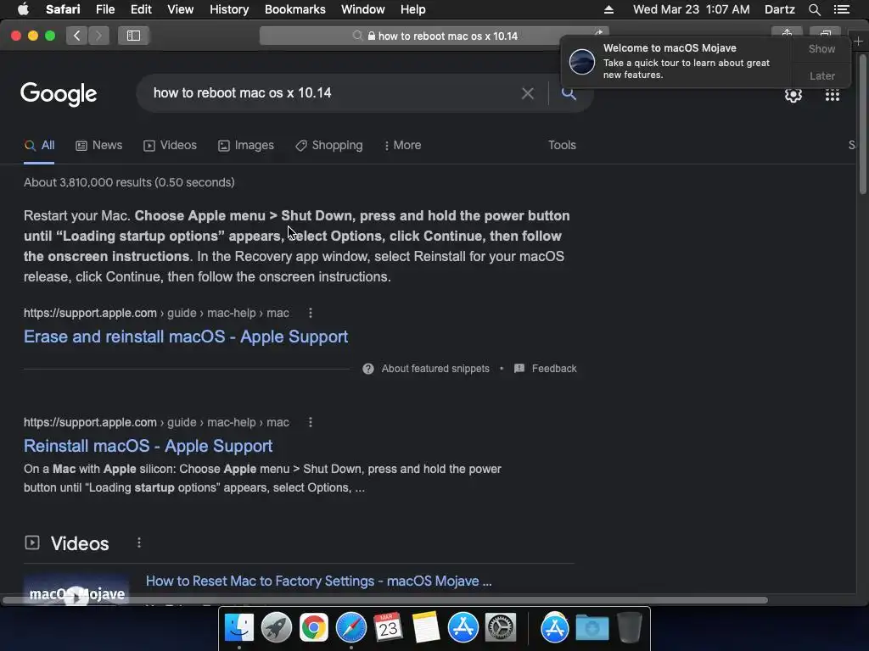Screen dimensions: 869x651
Task: Open the Tools search options
Action: coord(562,146)
